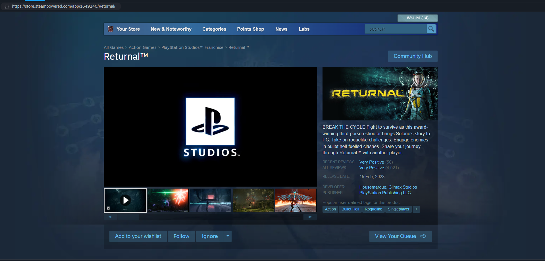545x261 pixels.
Task: Click the Wishlist (14) button
Action: coord(417,18)
